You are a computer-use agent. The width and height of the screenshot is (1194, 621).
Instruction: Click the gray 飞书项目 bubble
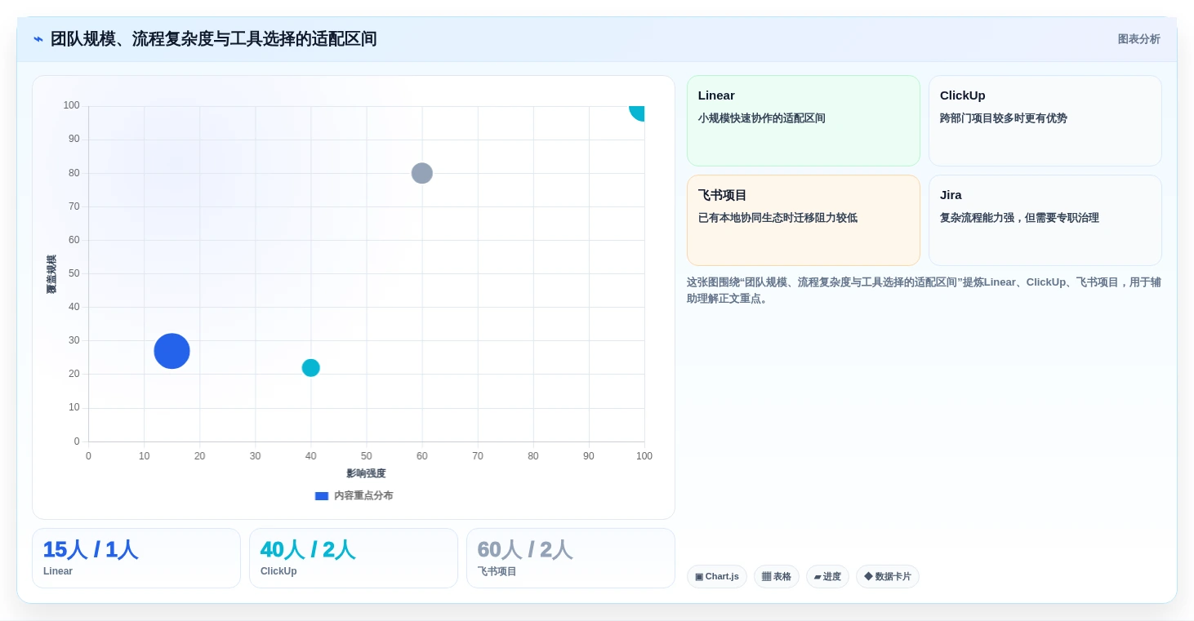[422, 173]
